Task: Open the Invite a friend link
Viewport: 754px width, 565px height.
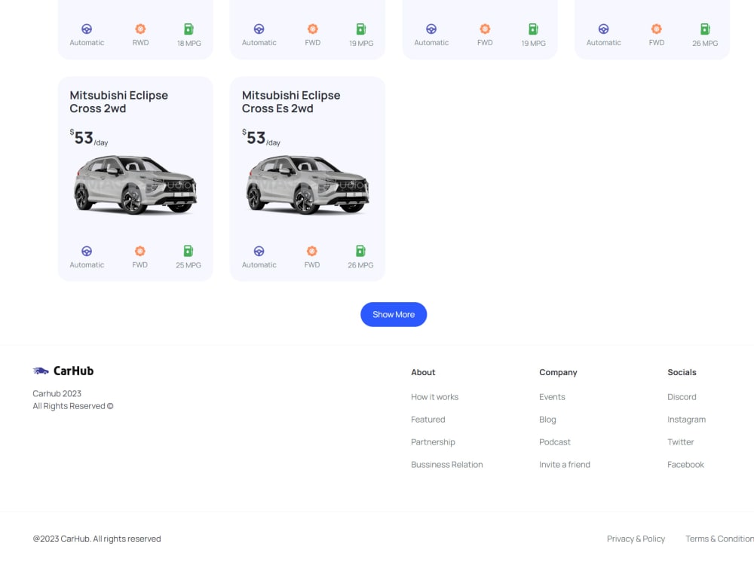Action: coord(565,465)
